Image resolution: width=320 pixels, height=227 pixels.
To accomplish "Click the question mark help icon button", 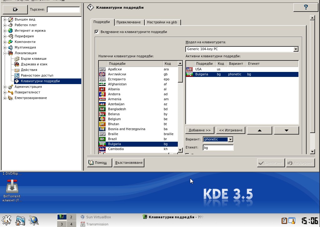I will click(x=306, y=7).
